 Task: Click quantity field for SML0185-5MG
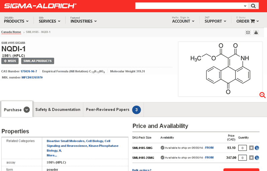coord(243,148)
